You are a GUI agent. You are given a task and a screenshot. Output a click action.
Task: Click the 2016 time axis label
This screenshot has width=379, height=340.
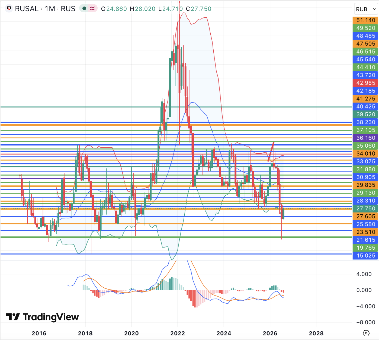coord(39,333)
